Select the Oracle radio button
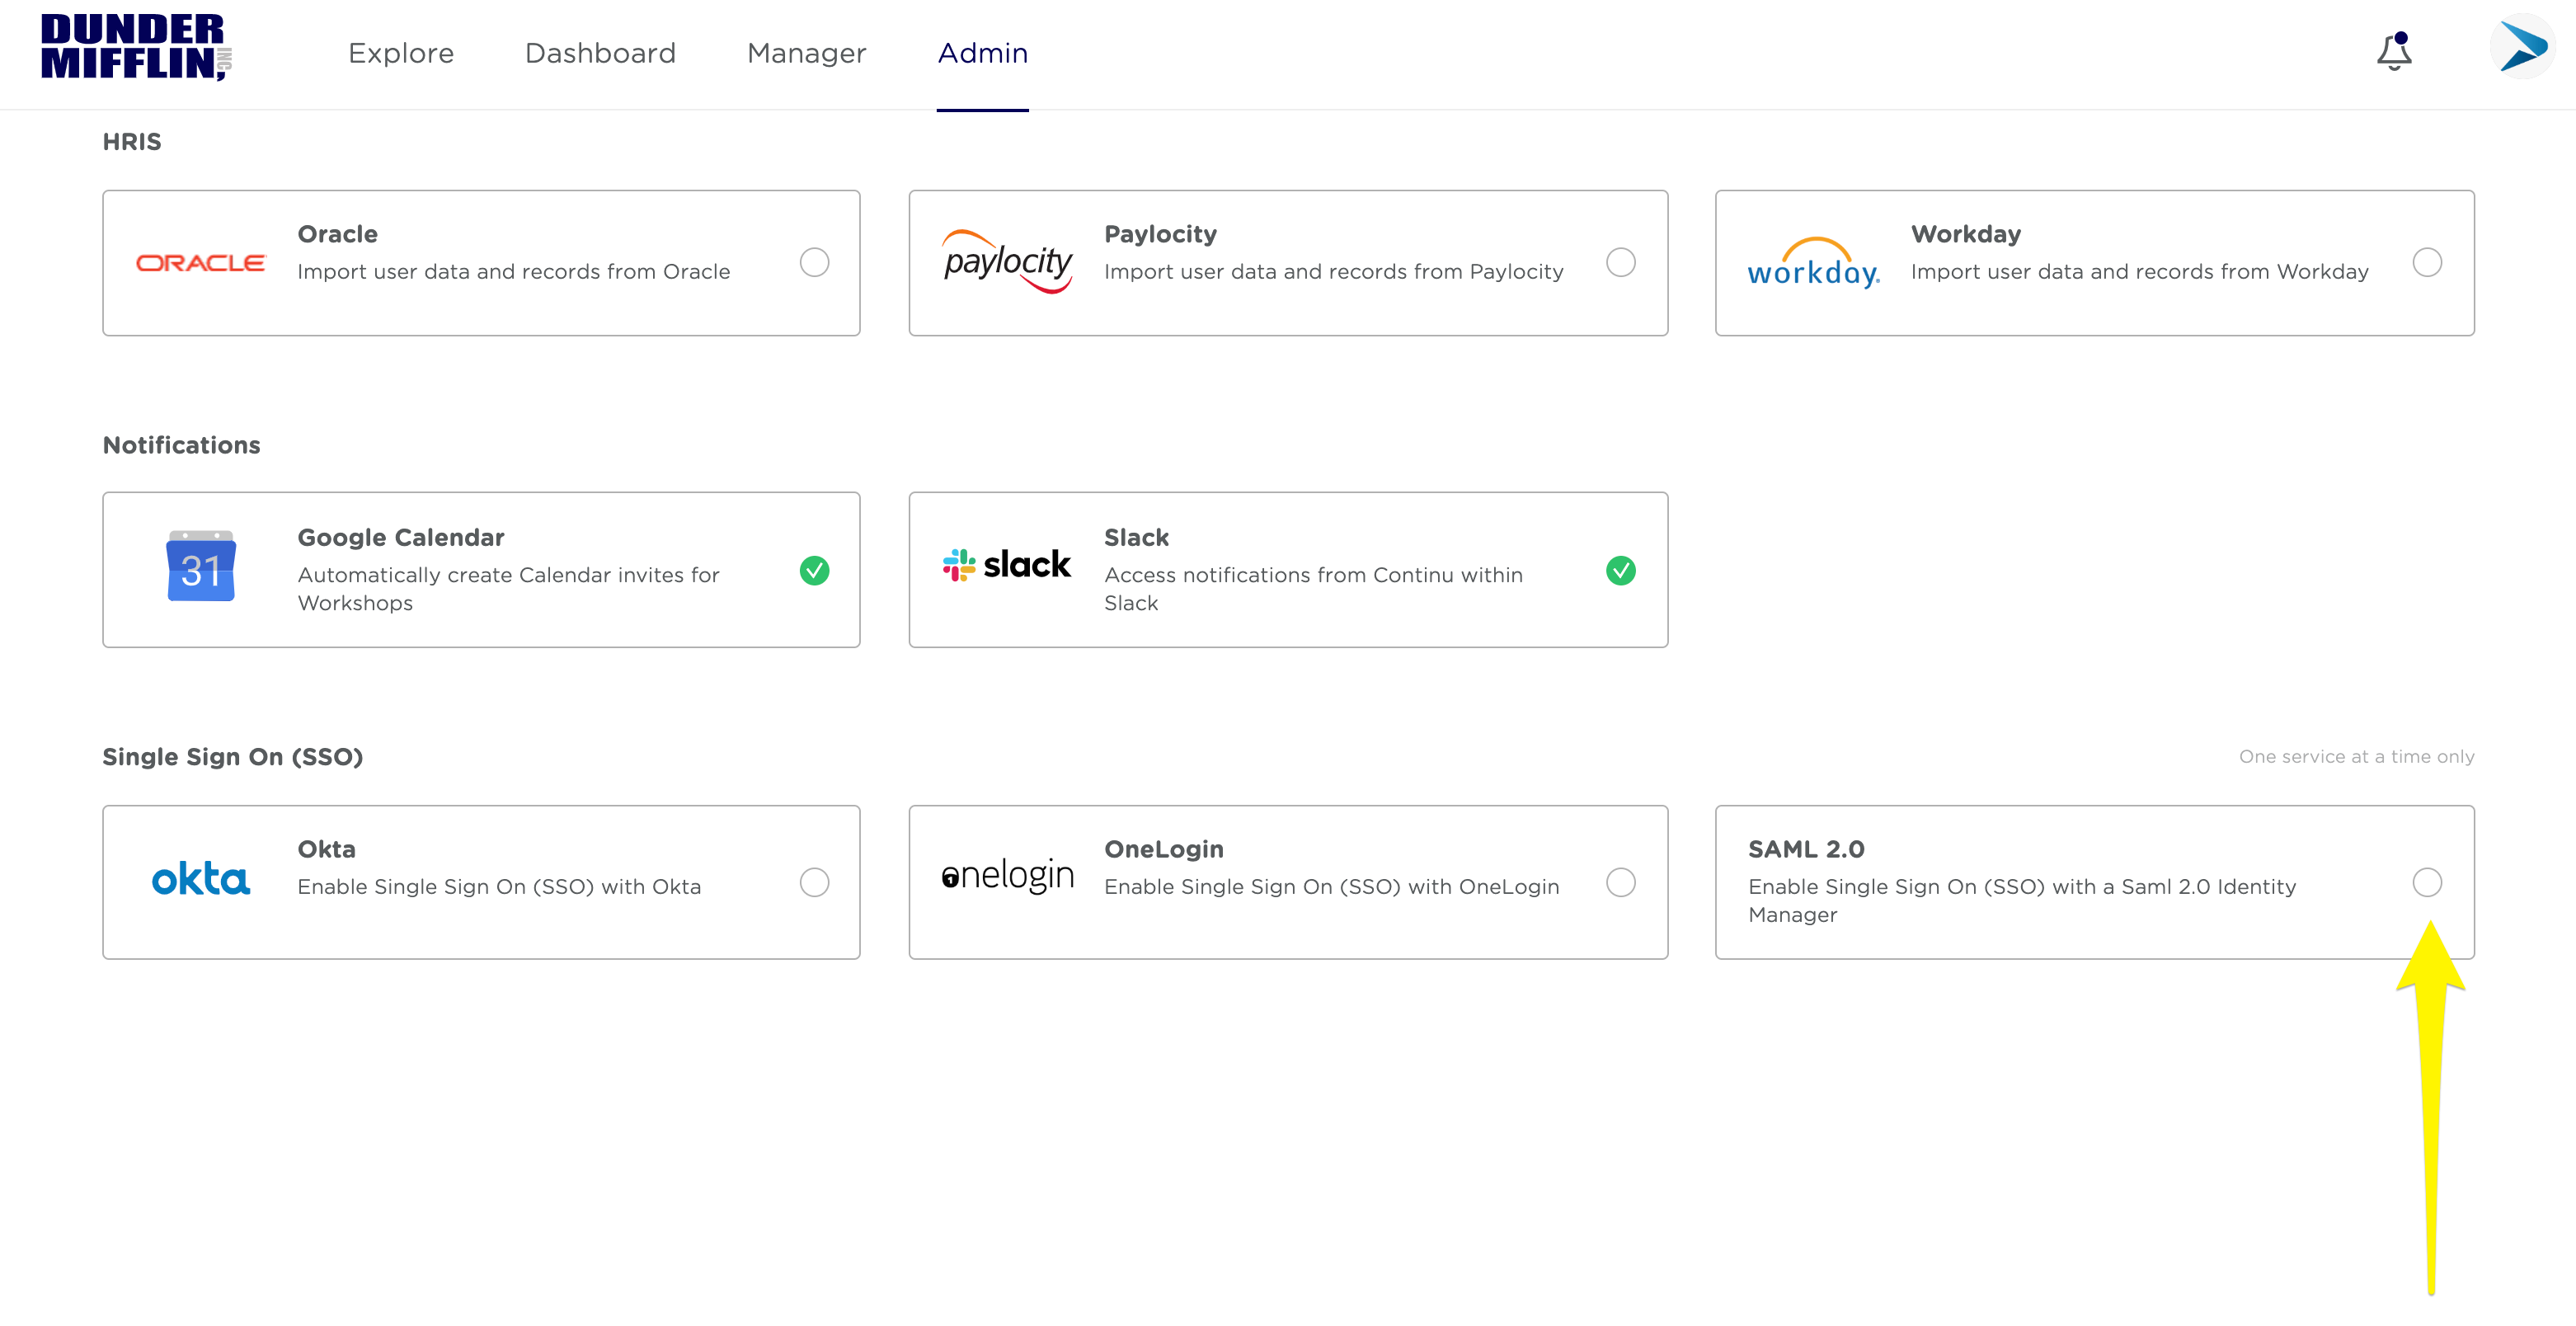The image size is (2576, 1326). [x=814, y=263]
